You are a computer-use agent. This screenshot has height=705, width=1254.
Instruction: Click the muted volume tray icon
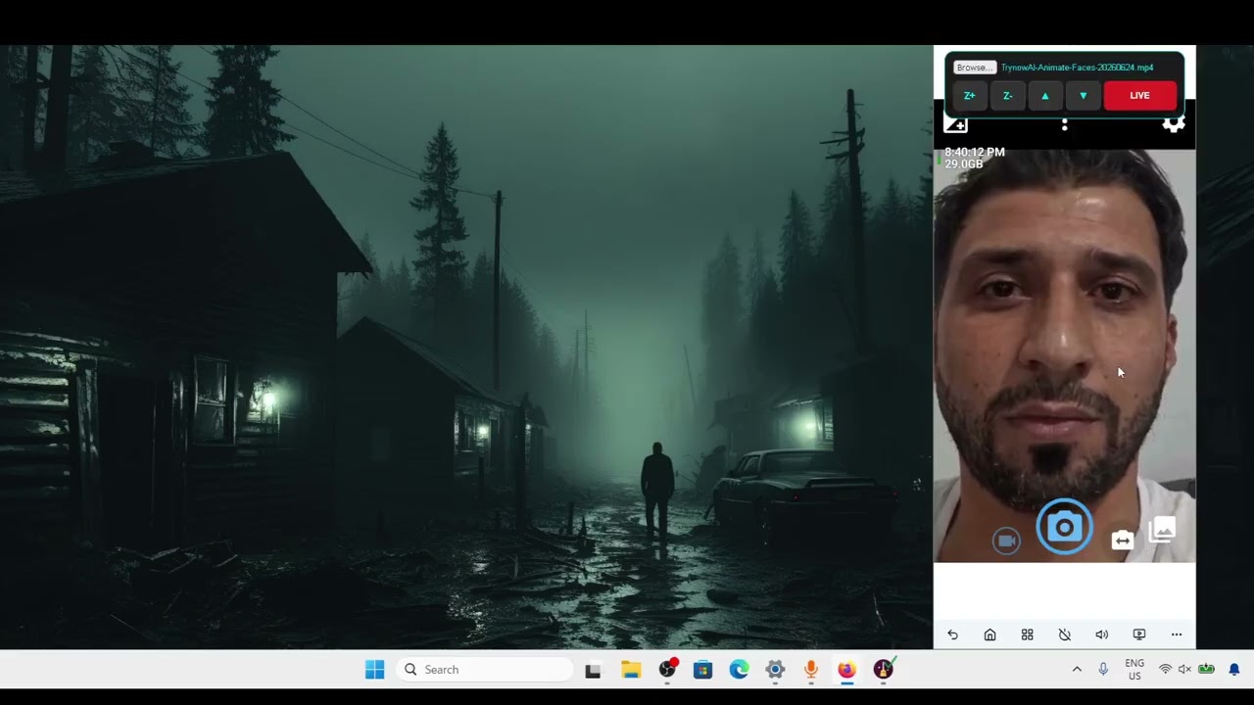(x=1184, y=670)
